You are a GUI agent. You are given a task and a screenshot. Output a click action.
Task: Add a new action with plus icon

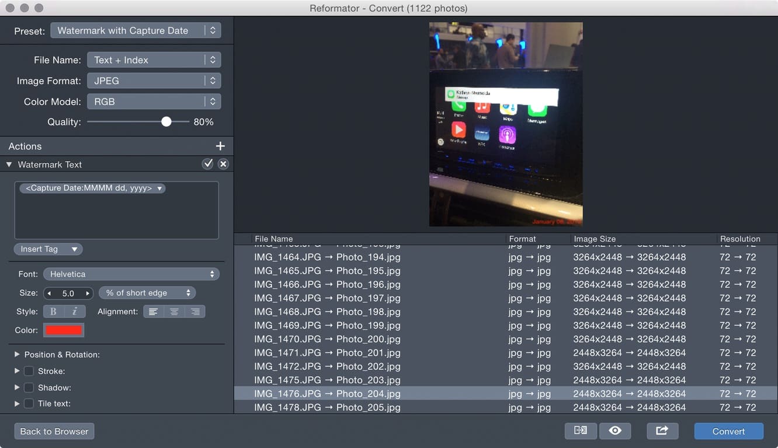click(x=220, y=146)
